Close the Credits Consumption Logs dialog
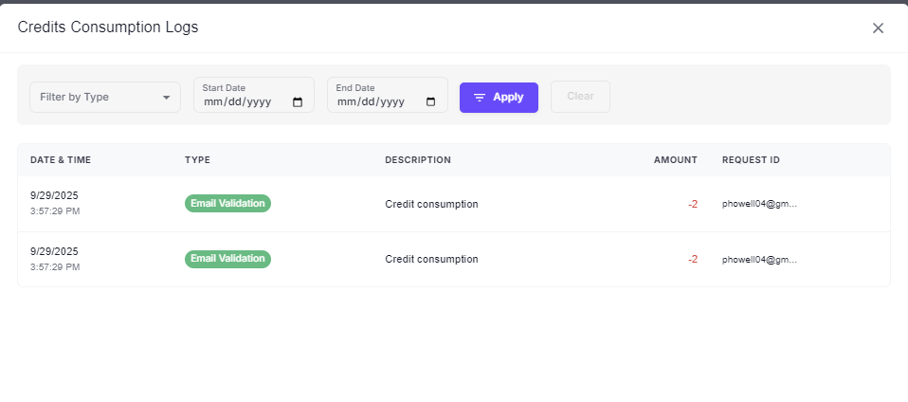Screen dimensions: 908x402 (x=878, y=27)
